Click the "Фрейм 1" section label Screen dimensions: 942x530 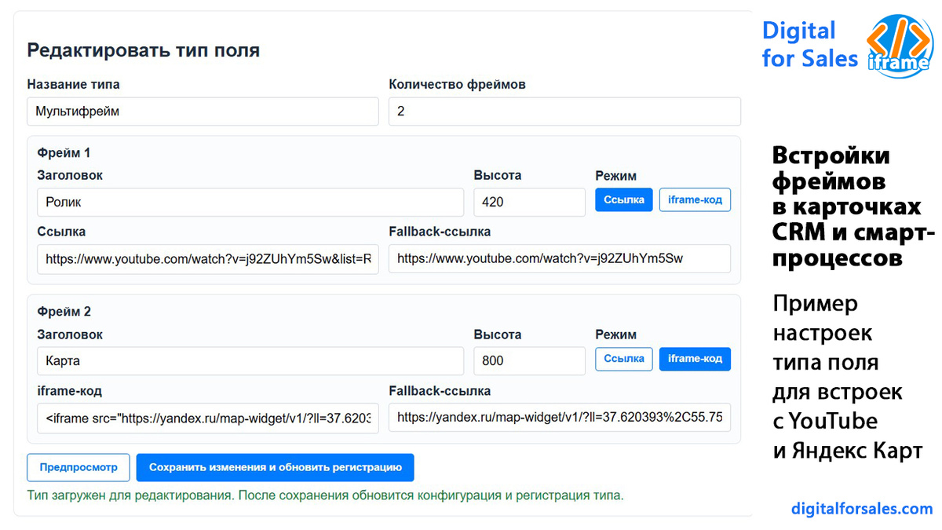[x=64, y=152]
